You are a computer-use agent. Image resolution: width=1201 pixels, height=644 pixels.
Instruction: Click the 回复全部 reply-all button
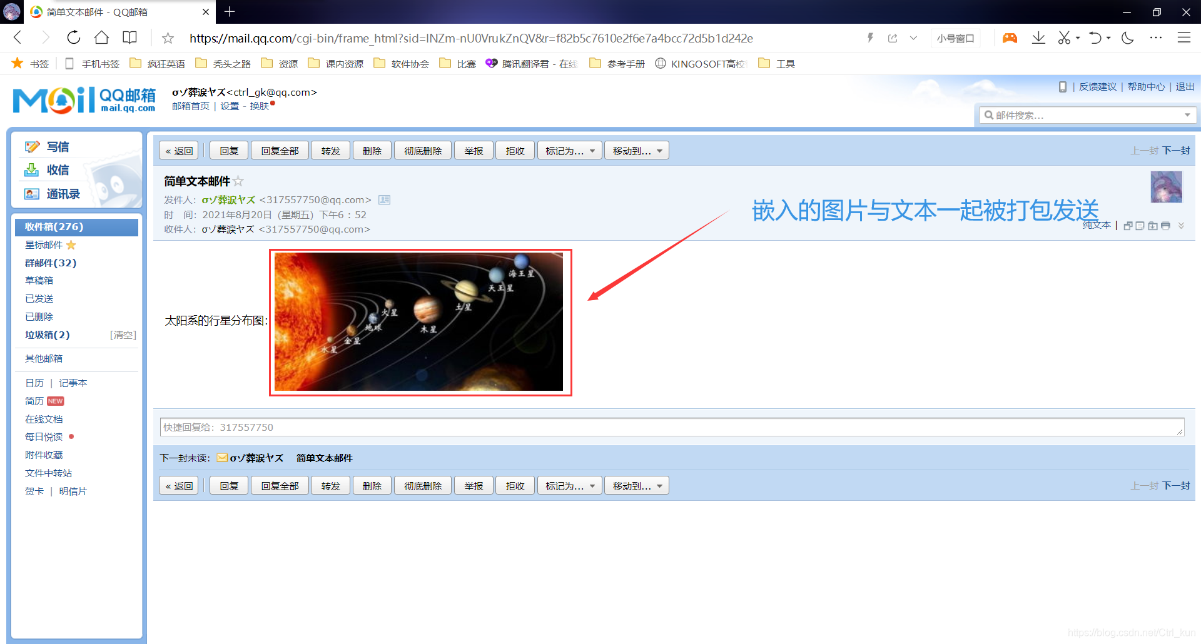click(280, 150)
